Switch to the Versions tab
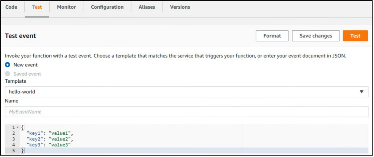 180,7
